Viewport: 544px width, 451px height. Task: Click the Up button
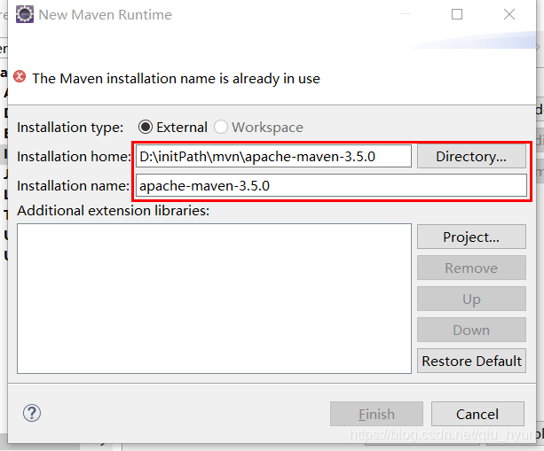(471, 299)
